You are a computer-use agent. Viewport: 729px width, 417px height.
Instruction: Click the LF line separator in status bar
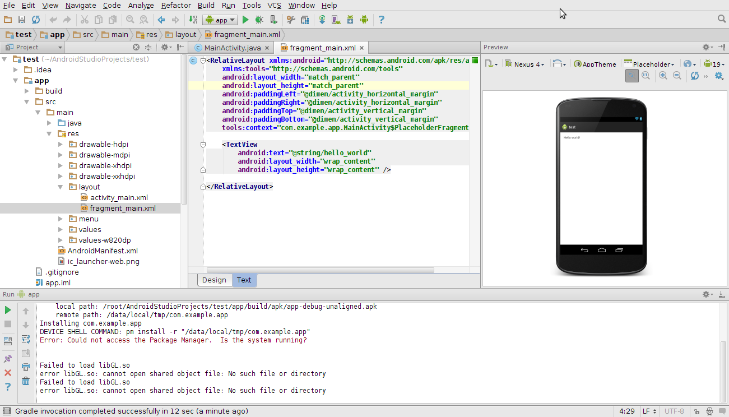coord(649,411)
